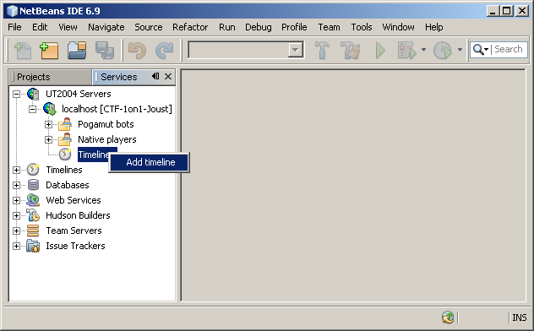
Task: Click the New Project toolbar icon
Action: pyautogui.click(x=49, y=51)
